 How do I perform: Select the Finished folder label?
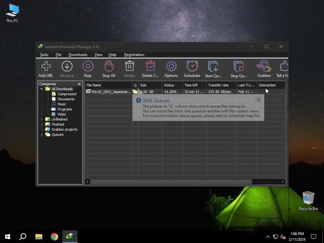58,124
